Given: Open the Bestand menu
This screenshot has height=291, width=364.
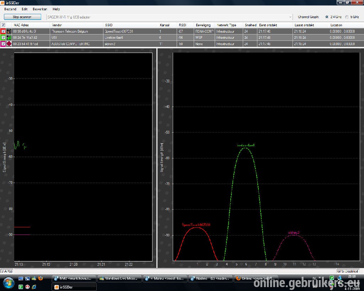Looking at the screenshot, I should coord(10,9).
